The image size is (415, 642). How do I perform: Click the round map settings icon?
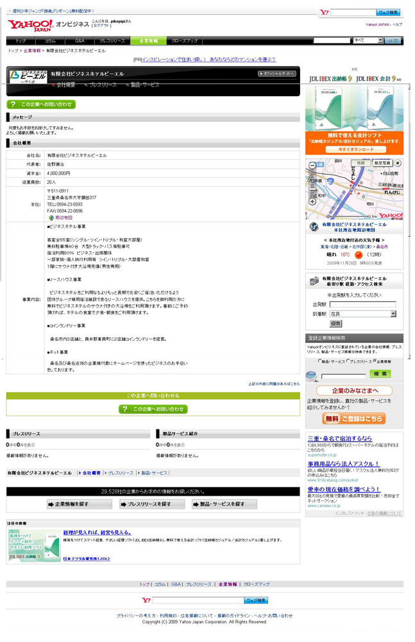tap(398, 163)
